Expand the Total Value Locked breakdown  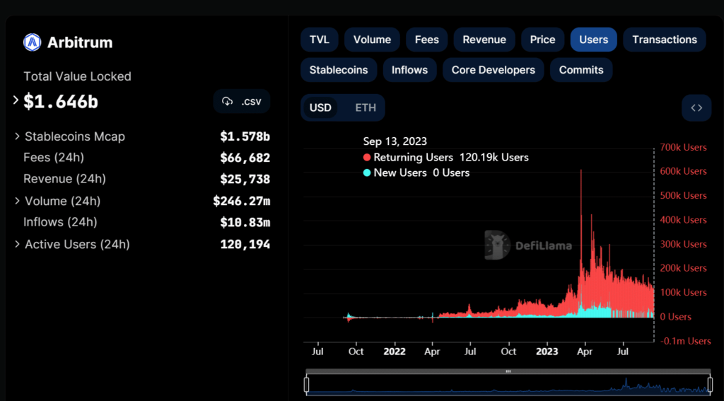click(x=16, y=100)
